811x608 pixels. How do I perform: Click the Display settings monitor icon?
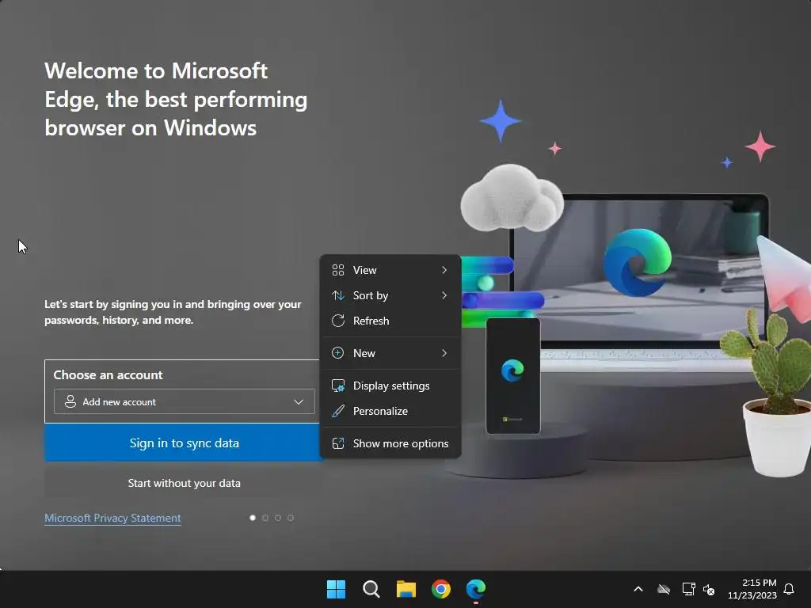[337, 386]
